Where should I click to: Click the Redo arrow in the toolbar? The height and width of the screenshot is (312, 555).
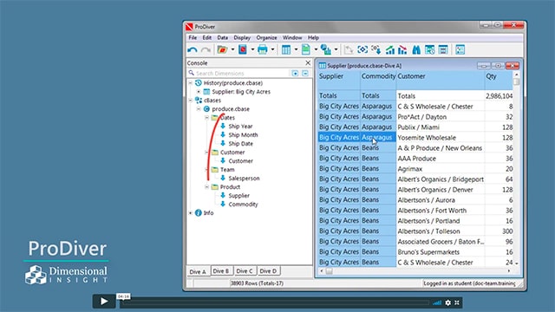206,50
